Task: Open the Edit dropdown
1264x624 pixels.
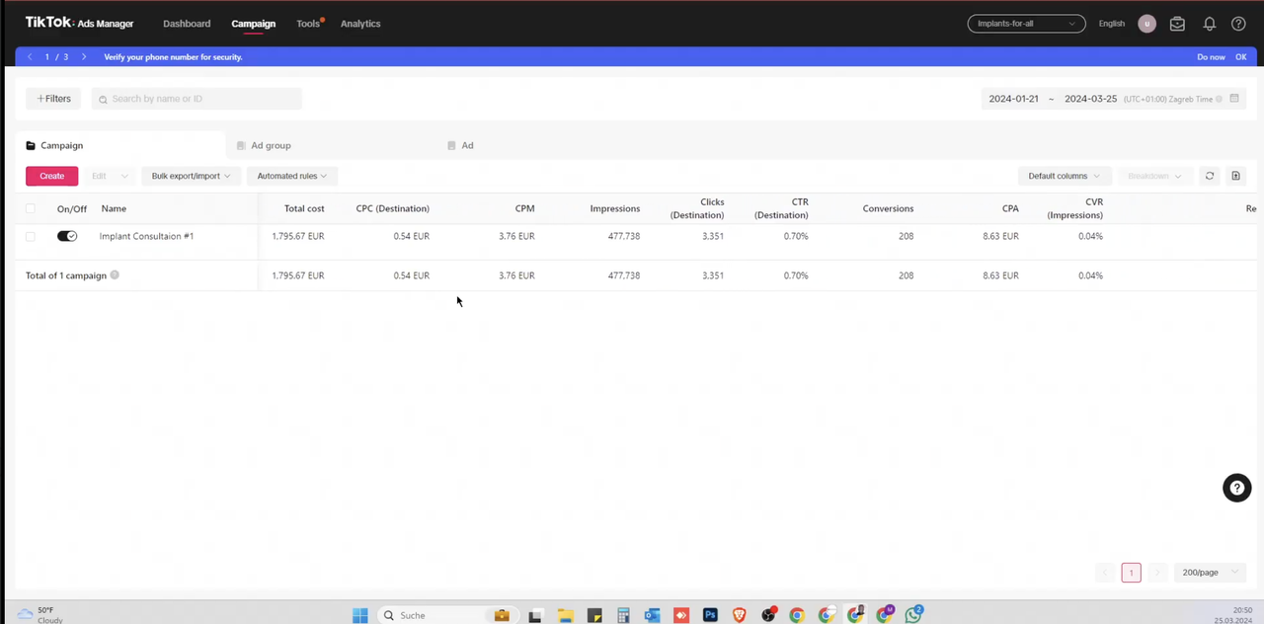Action: (x=110, y=176)
